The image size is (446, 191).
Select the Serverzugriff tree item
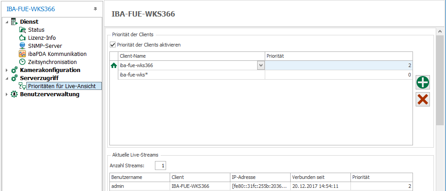(x=39, y=78)
